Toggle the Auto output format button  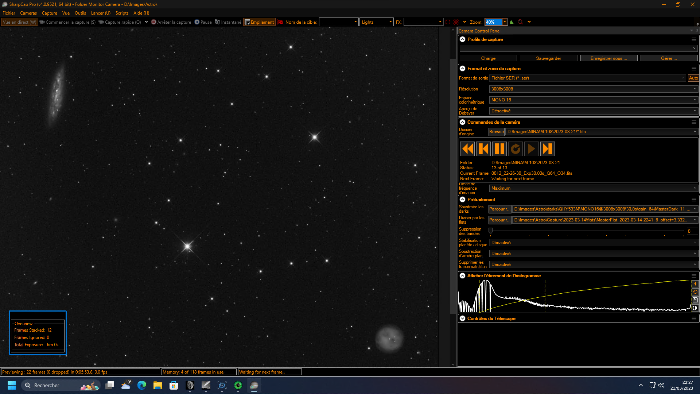[693, 78]
